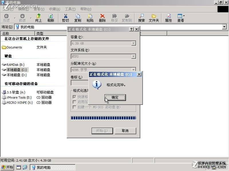This screenshot has width=229, height=171.
Task: Open the 帮助(H) menu
Action: [x=86, y=9]
